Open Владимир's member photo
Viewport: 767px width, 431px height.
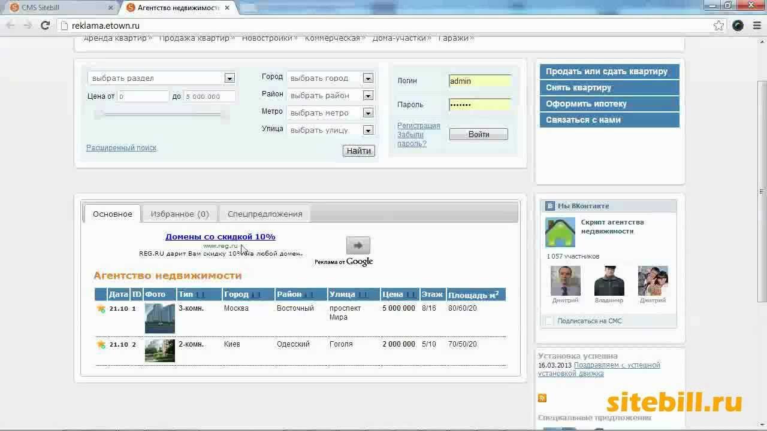(x=609, y=281)
